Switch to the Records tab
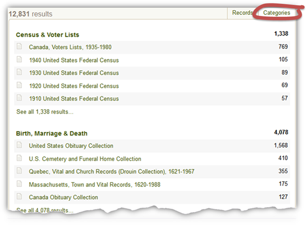 click(242, 13)
